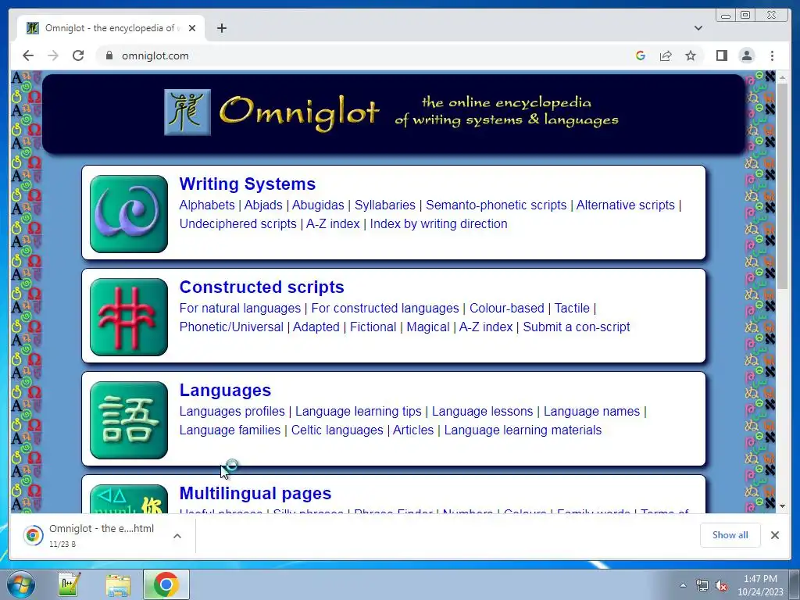Open Multilingual pages heading link

tap(255, 493)
